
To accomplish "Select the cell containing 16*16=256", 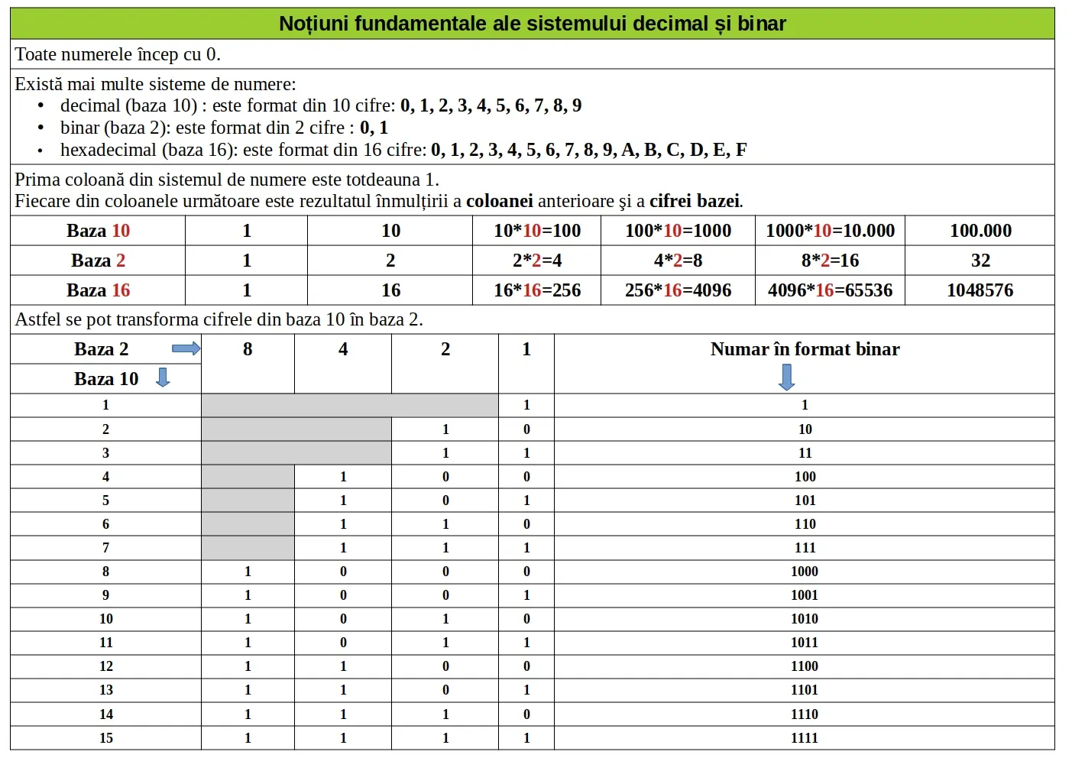I will pyautogui.click(x=536, y=290).
